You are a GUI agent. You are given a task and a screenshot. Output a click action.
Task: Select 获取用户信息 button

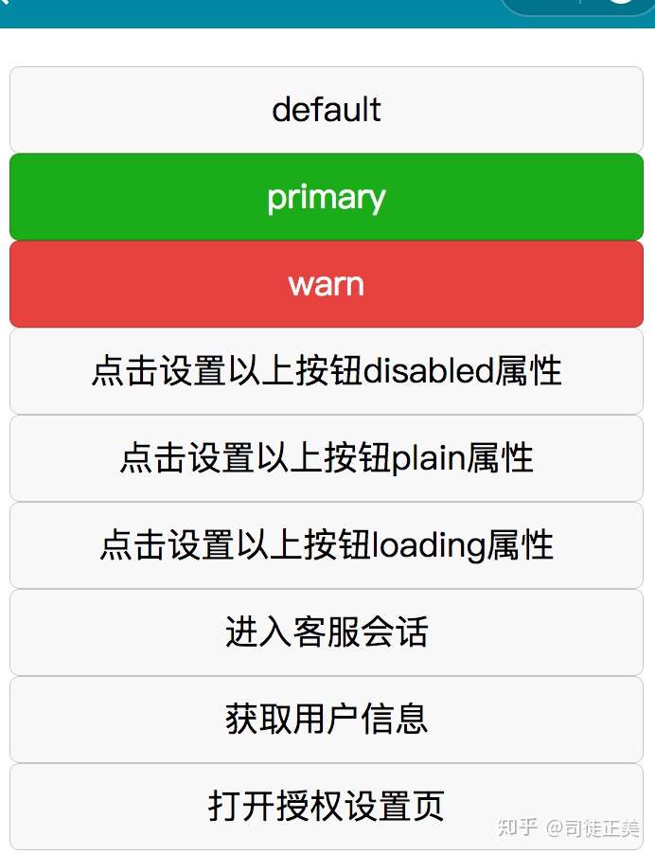(x=327, y=720)
